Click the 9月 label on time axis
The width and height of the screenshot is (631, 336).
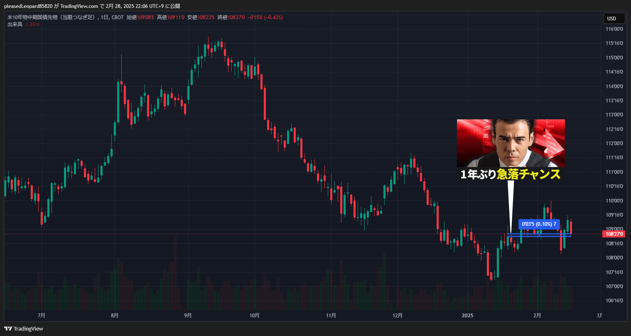click(x=188, y=315)
